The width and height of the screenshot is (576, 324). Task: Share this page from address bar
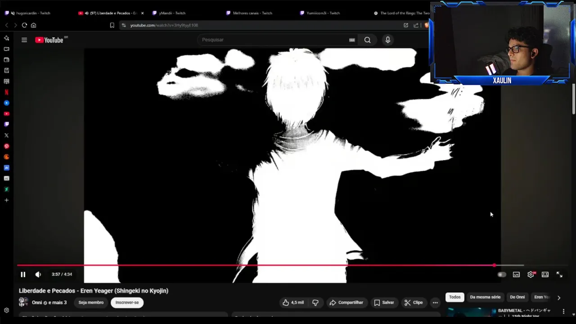click(x=416, y=25)
